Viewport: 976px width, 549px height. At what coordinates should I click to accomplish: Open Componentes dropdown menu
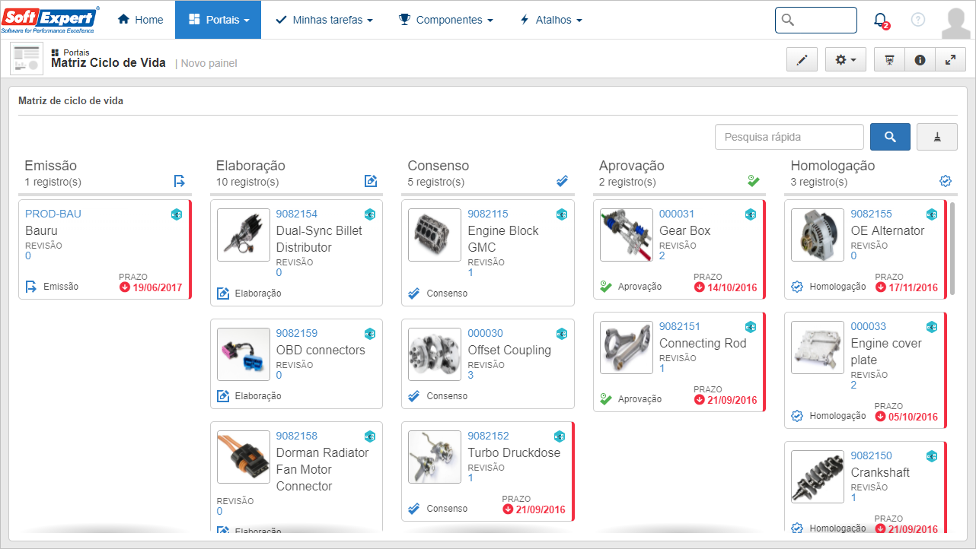446,20
